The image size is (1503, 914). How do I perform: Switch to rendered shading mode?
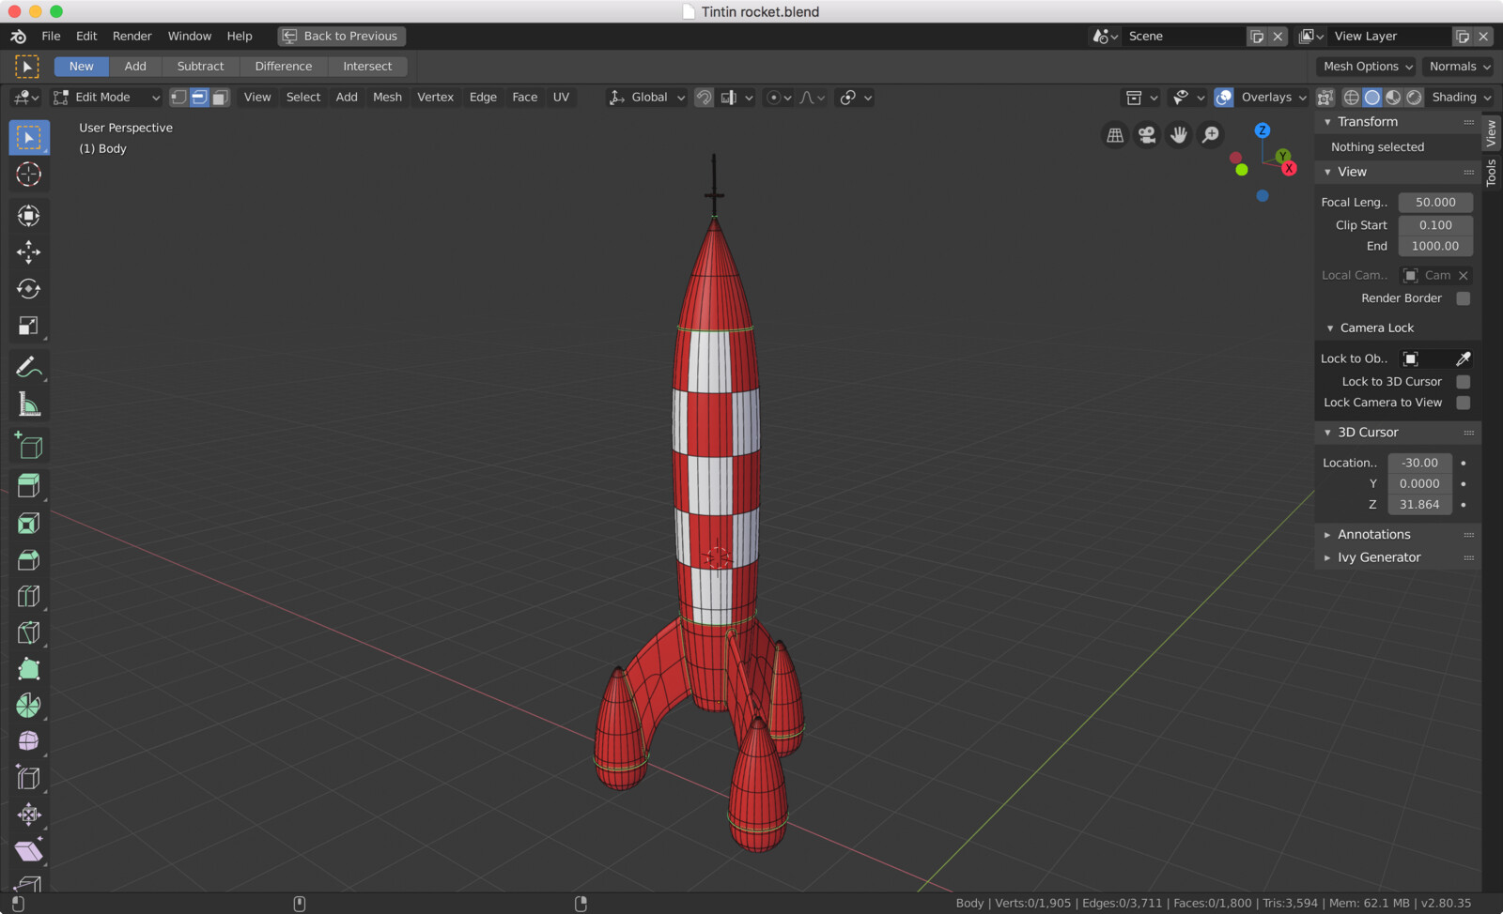tap(1414, 98)
